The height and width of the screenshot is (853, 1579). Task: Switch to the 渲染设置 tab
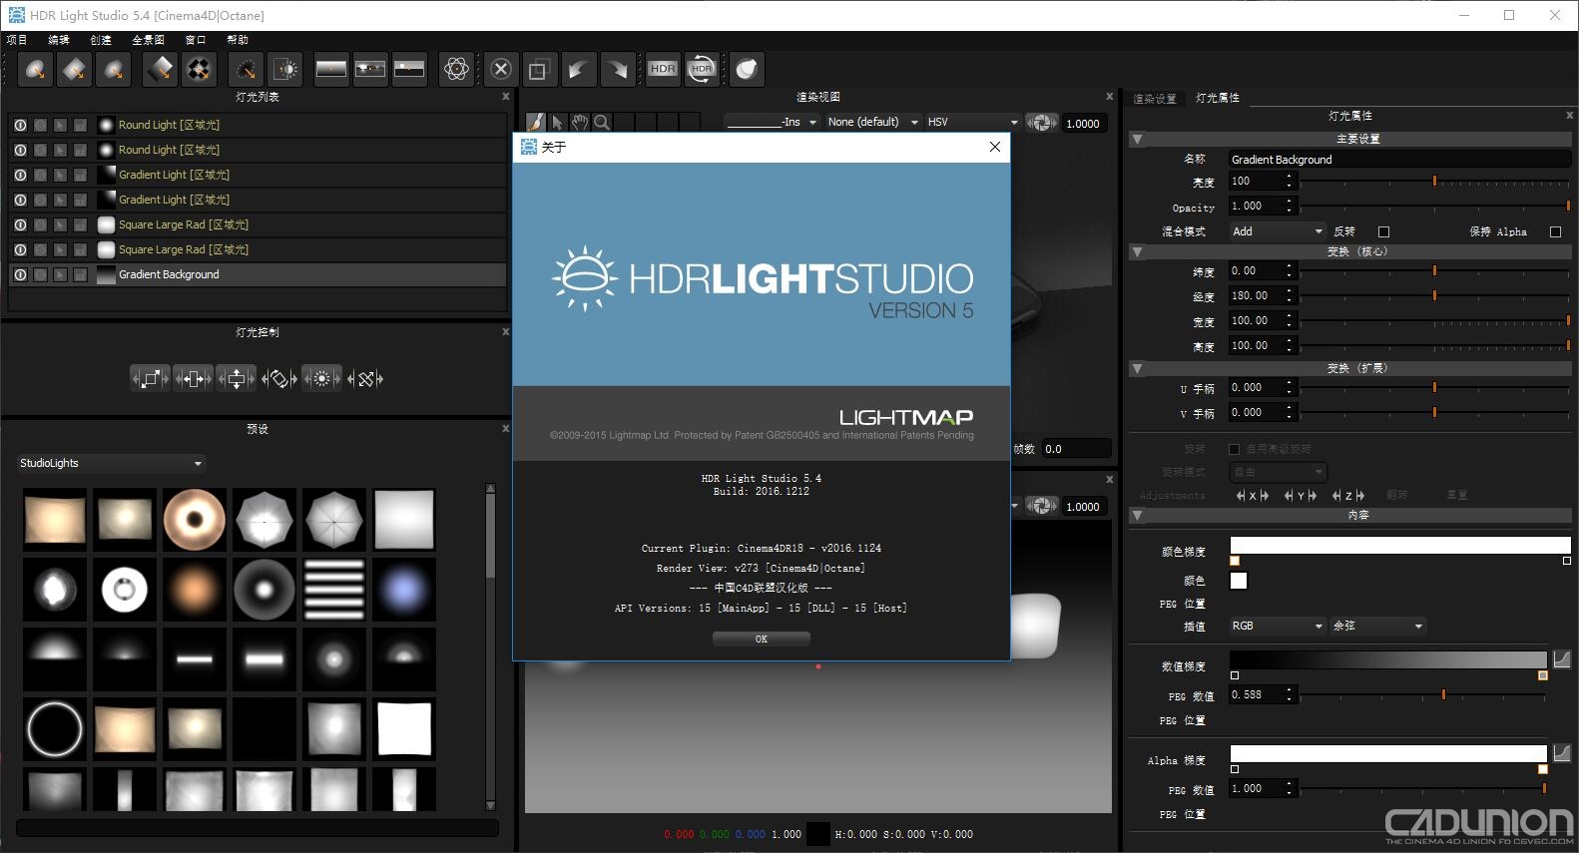click(1155, 98)
